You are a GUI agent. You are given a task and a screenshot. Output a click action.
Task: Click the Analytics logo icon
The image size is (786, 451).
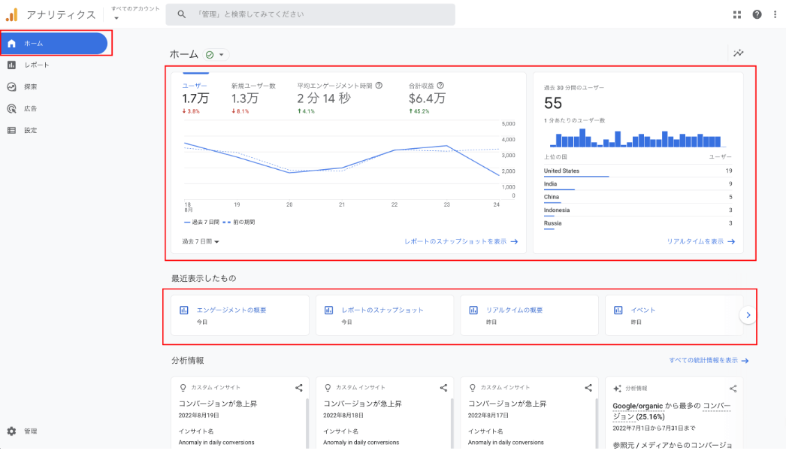tap(12, 14)
